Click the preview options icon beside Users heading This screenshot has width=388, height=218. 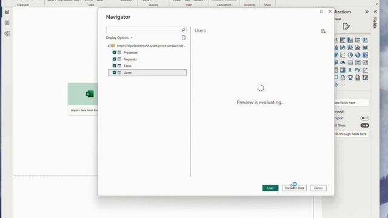[323, 31]
